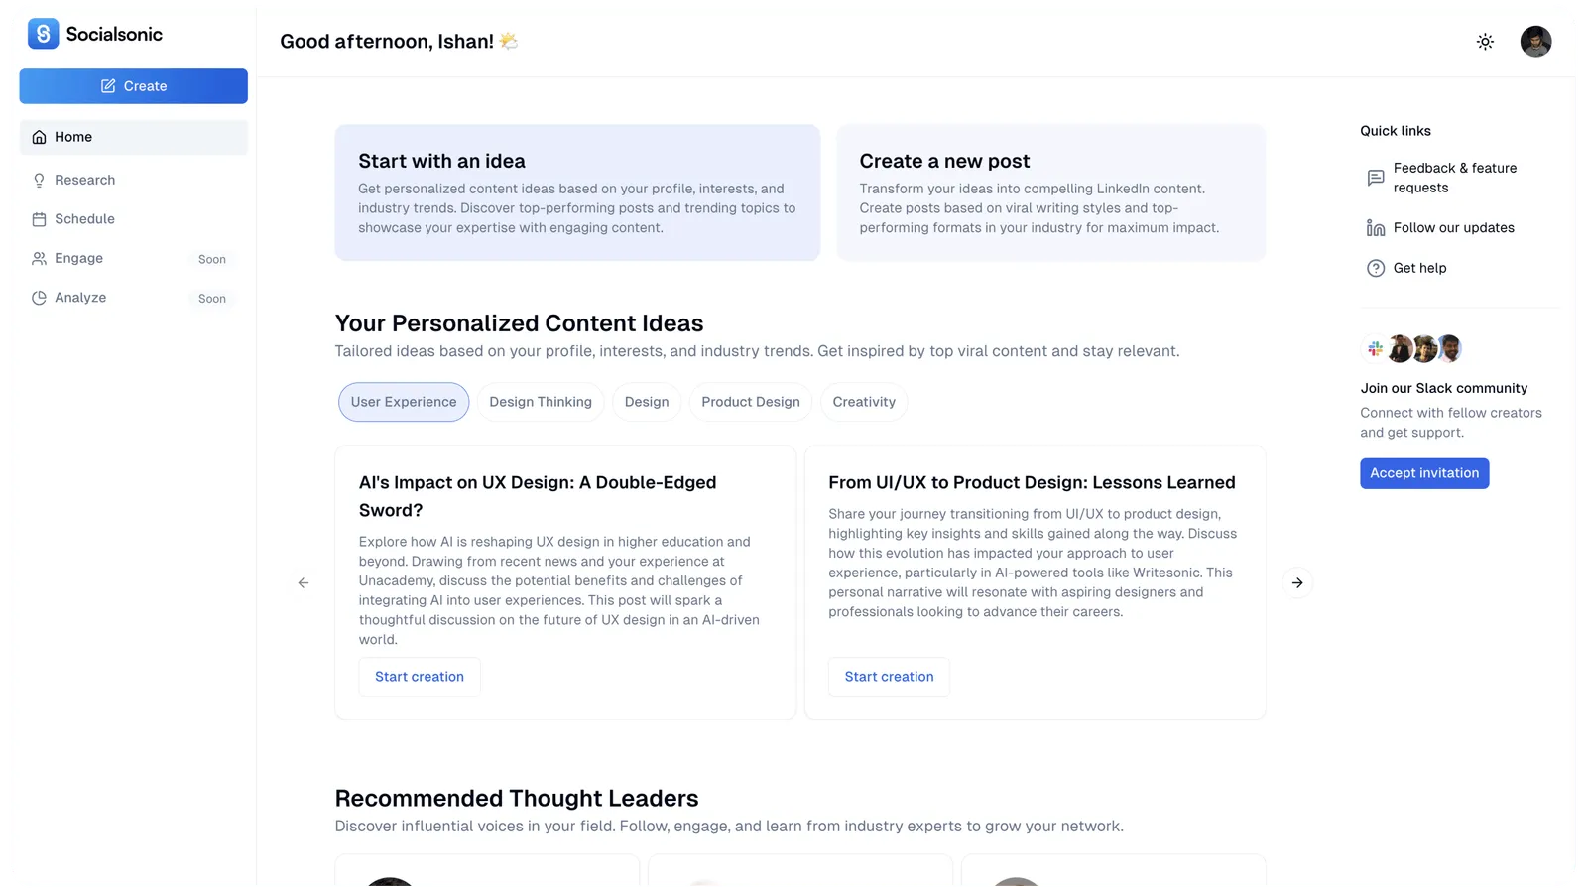The image size is (1587, 892).
Task: Select the Product Design topic chip
Action: click(x=751, y=402)
